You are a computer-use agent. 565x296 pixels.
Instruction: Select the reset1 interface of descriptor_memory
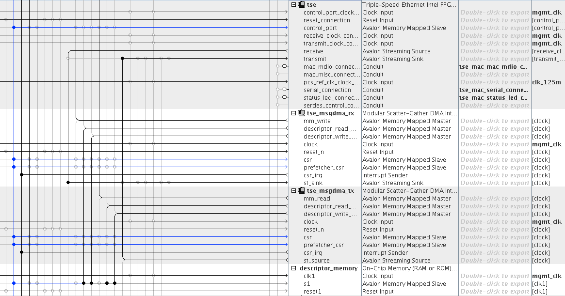(312, 291)
